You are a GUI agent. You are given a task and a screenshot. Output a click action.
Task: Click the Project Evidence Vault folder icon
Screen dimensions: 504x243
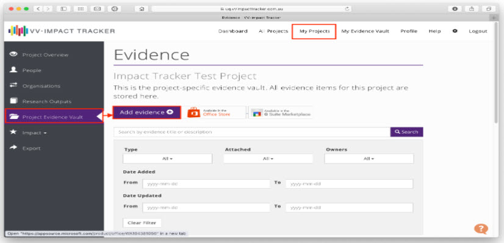(x=15, y=117)
